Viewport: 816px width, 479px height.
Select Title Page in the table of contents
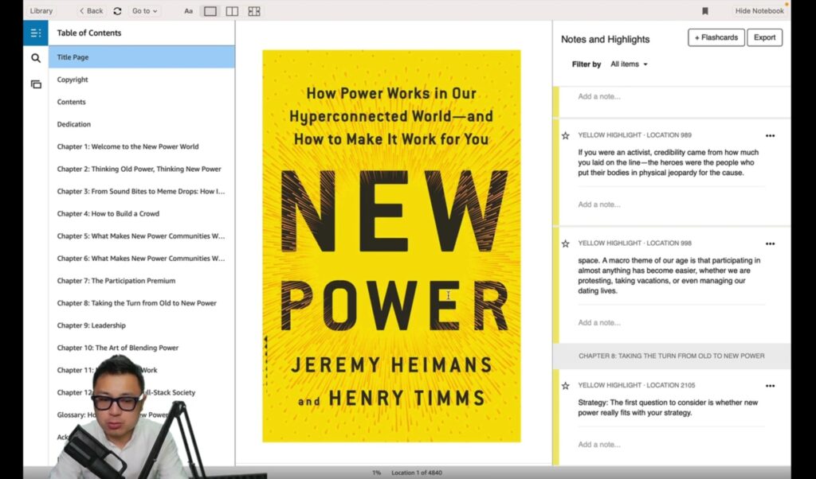pos(142,57)
